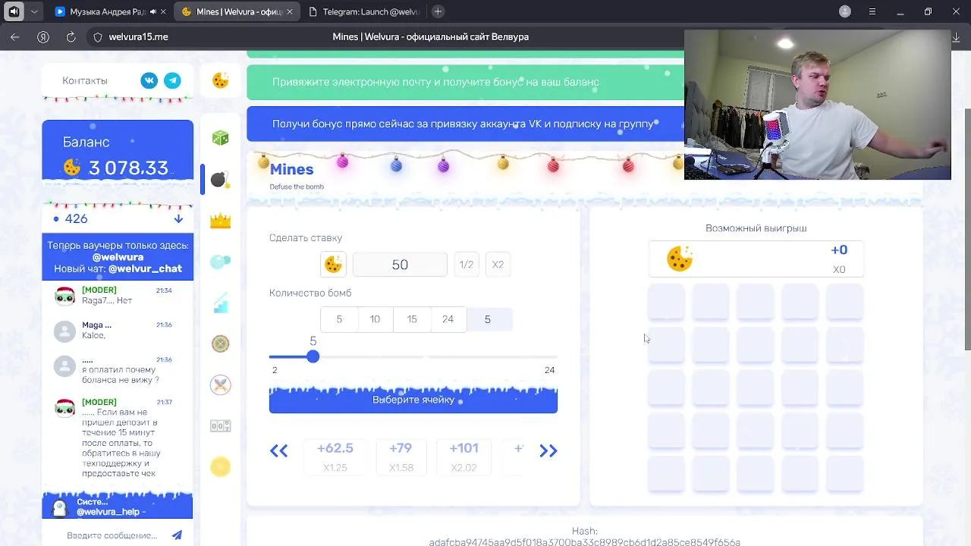The width and height of the screenshot is (971, 546).
Task: Switch to Telegram: Launch tab
Action: pyautogui.click(x=363, y=11)
